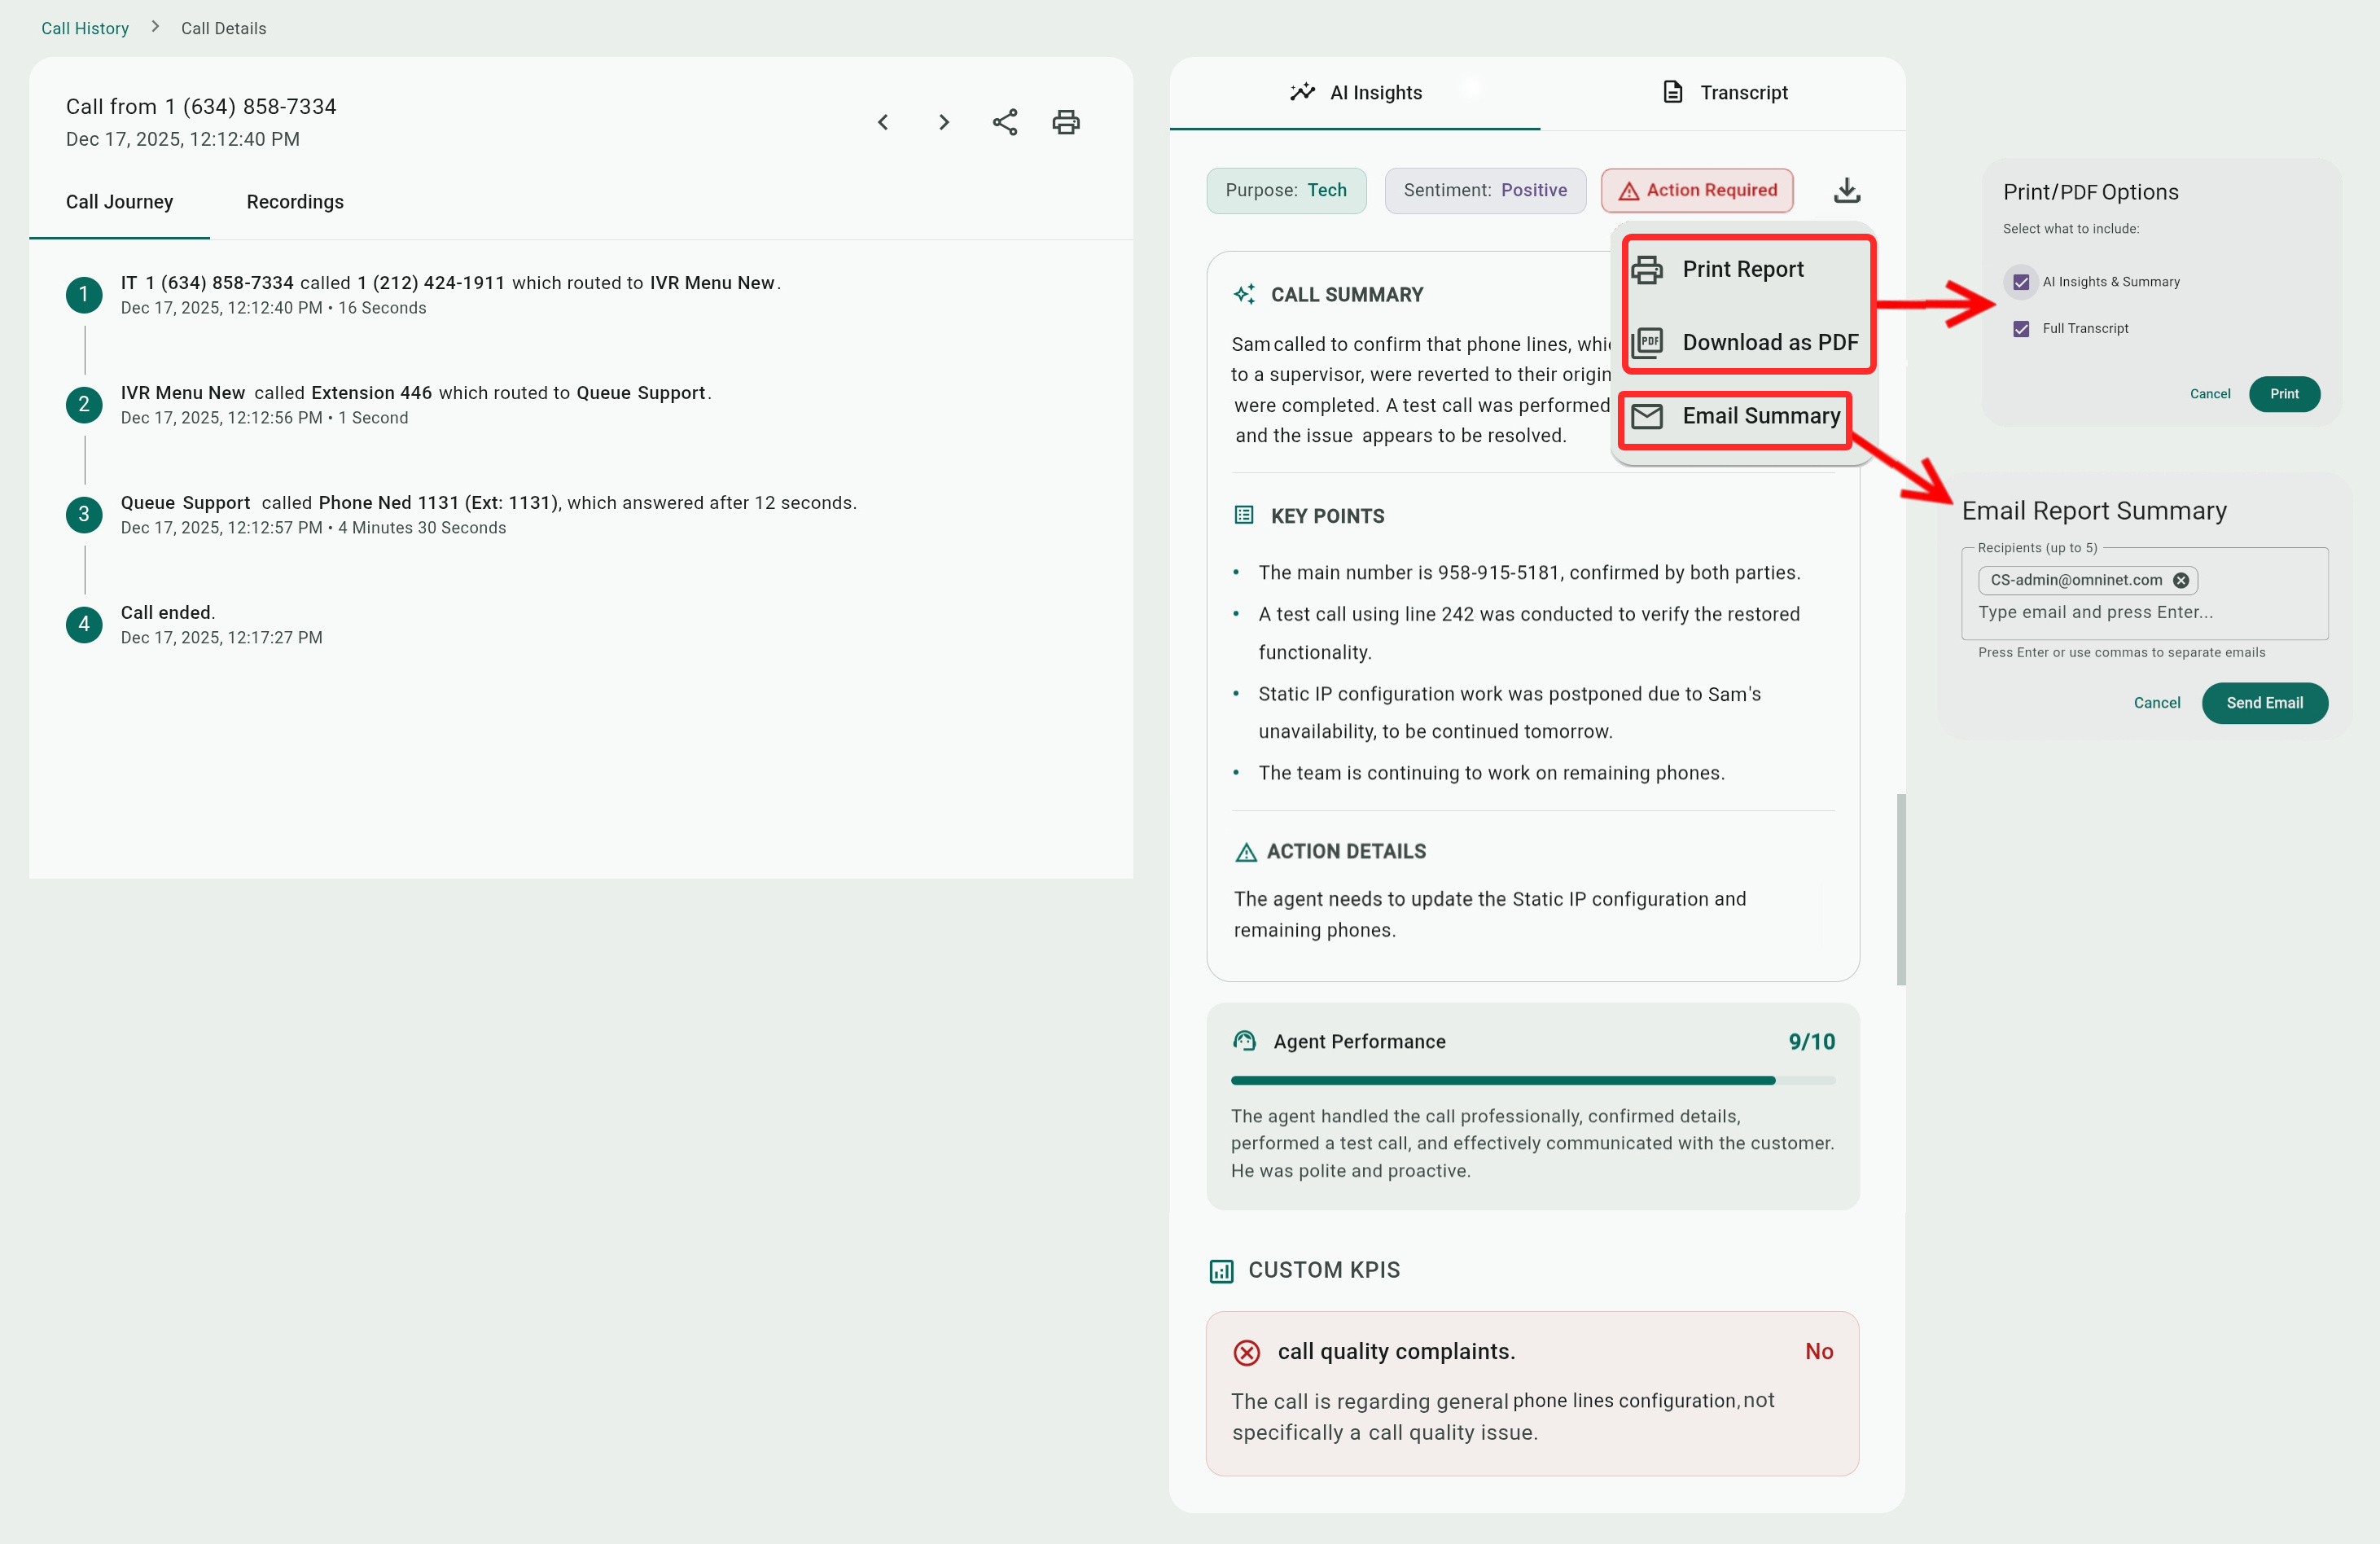Click the red X icon on call quality complaints
Screen dimensions: 2380x1544
pos(1246,1352)
